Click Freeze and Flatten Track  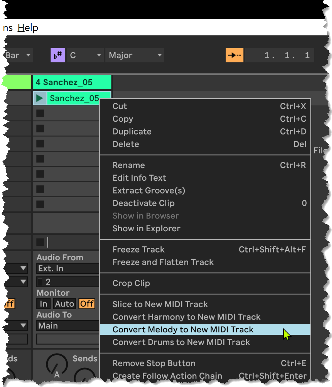pyautogui.click(x=163, y=262)
